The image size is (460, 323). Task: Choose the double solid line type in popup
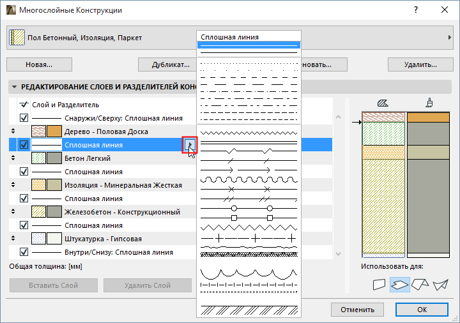[249, 143]
